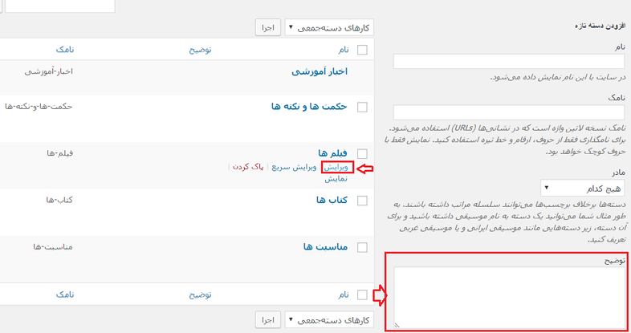Click ویرایش link under فیلم ها
631x333 pixels.
(336, 168)
